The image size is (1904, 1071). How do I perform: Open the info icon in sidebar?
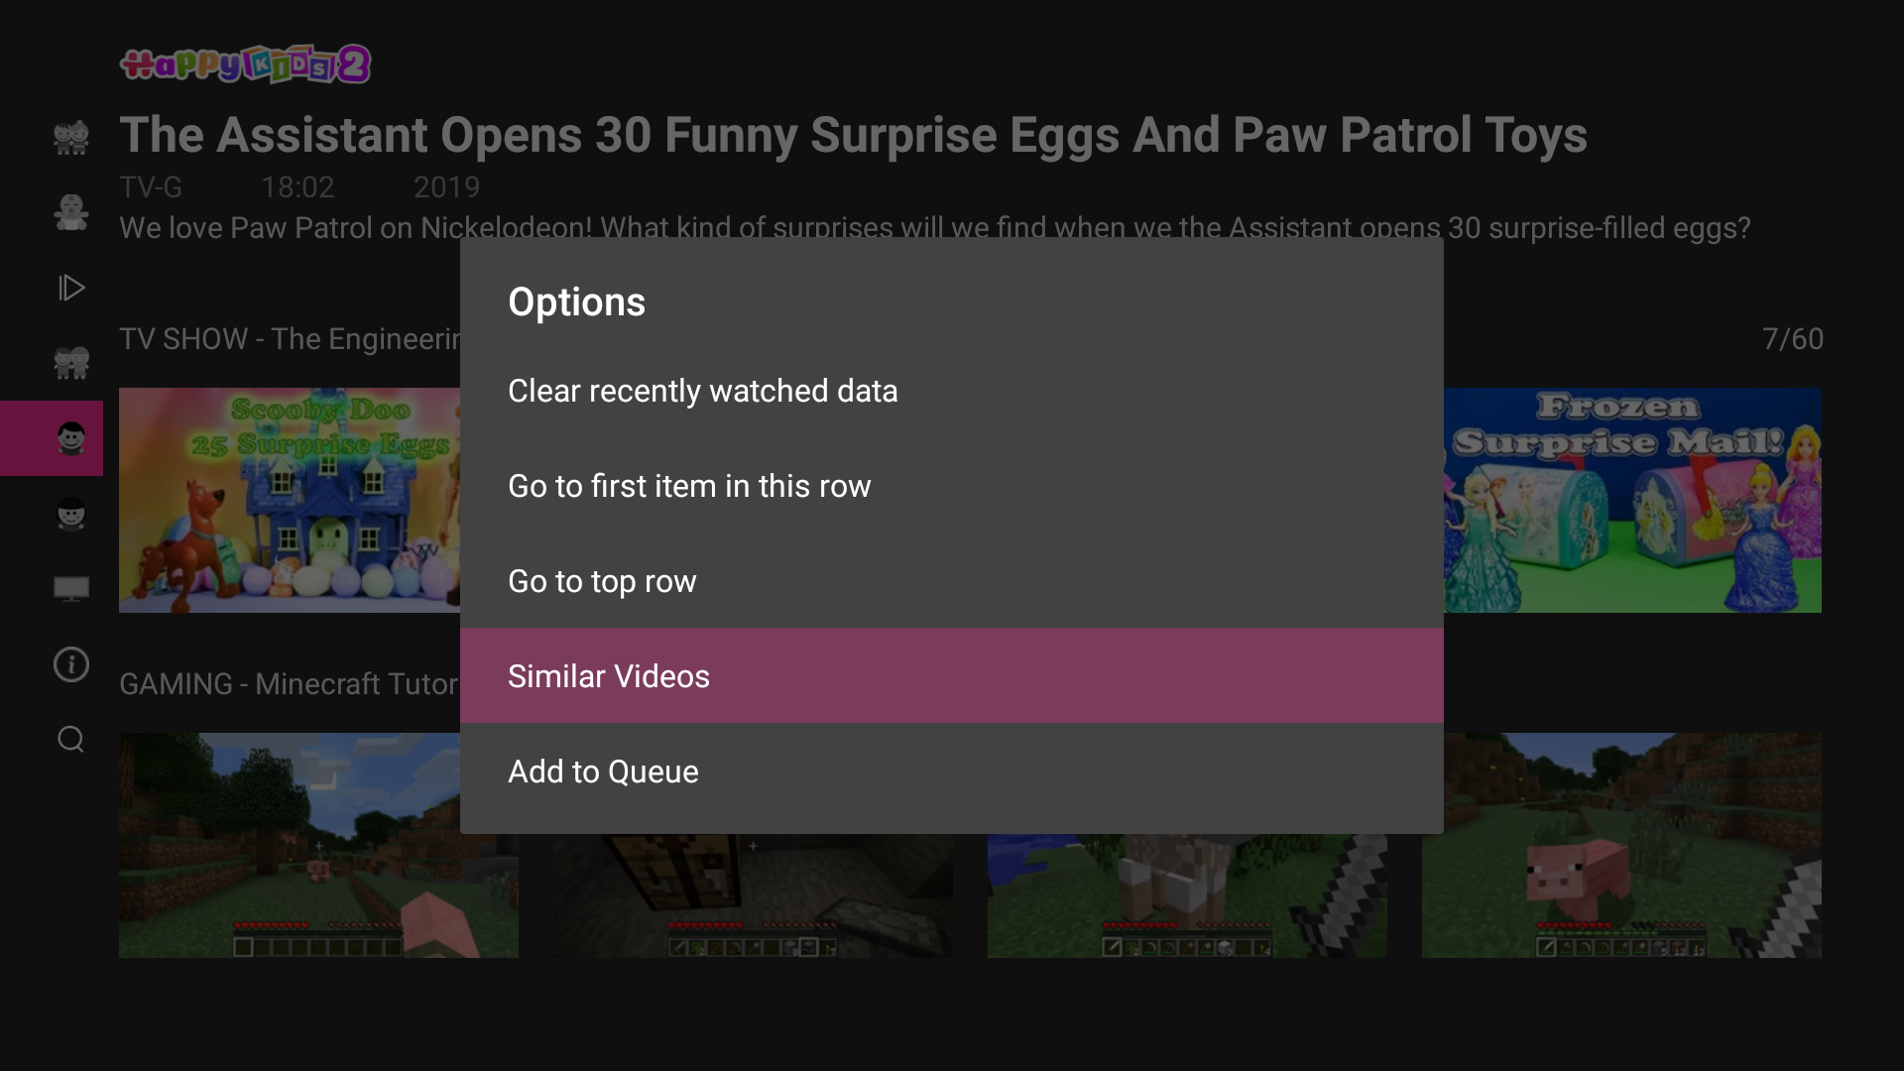coord(71,664)
